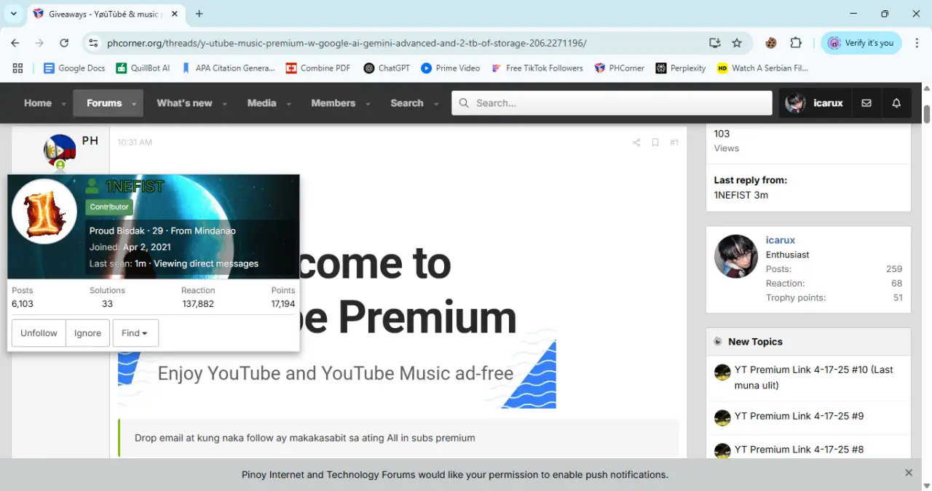Open the cookie extension icon

point(770,43)
